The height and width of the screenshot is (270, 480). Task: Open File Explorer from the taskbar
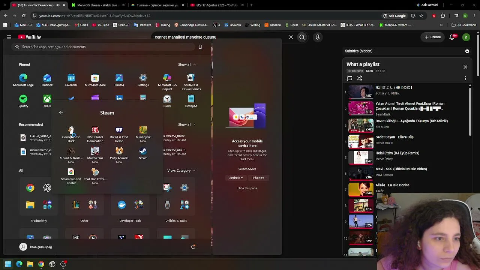tap(30, 264)
